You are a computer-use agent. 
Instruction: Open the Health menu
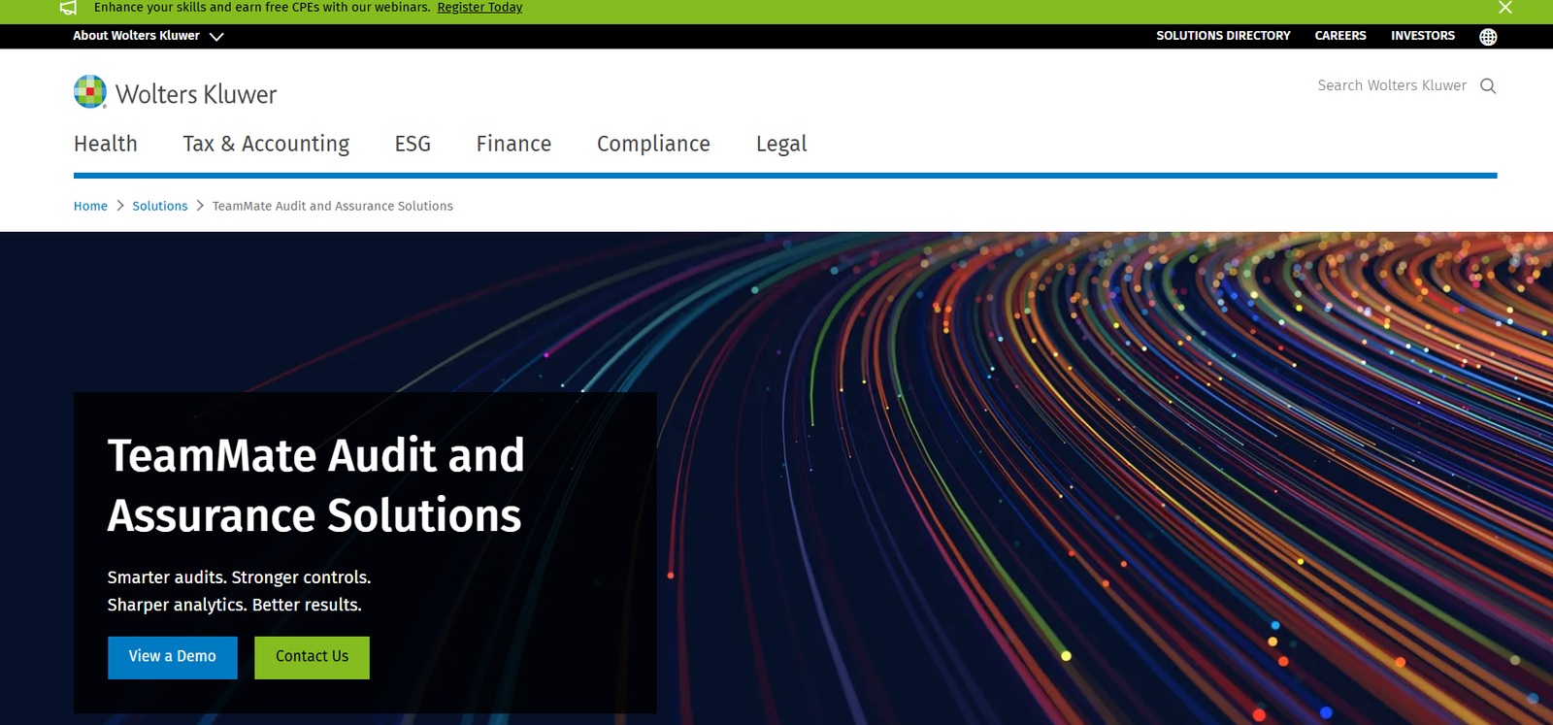coord(106,144)
